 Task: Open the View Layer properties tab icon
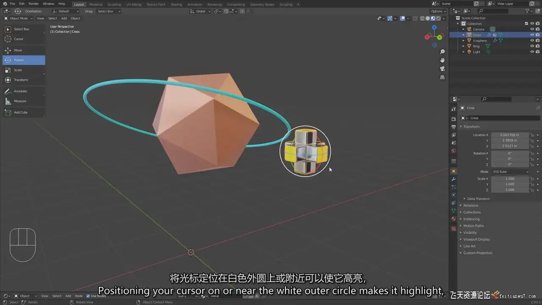tap(454, 135)
